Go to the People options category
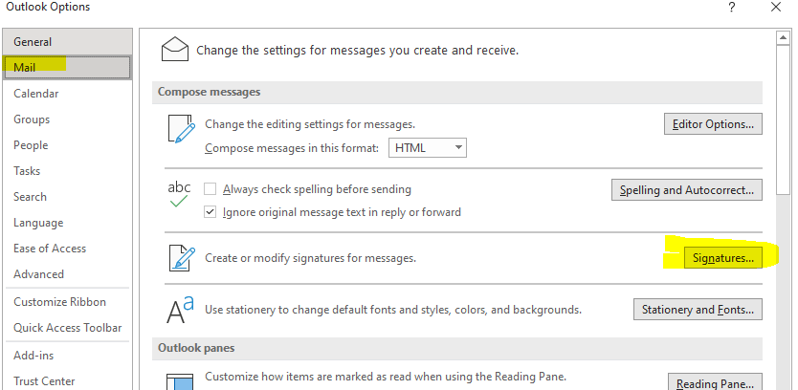Viewport: 798px width, 390px height. coord(67,145)
